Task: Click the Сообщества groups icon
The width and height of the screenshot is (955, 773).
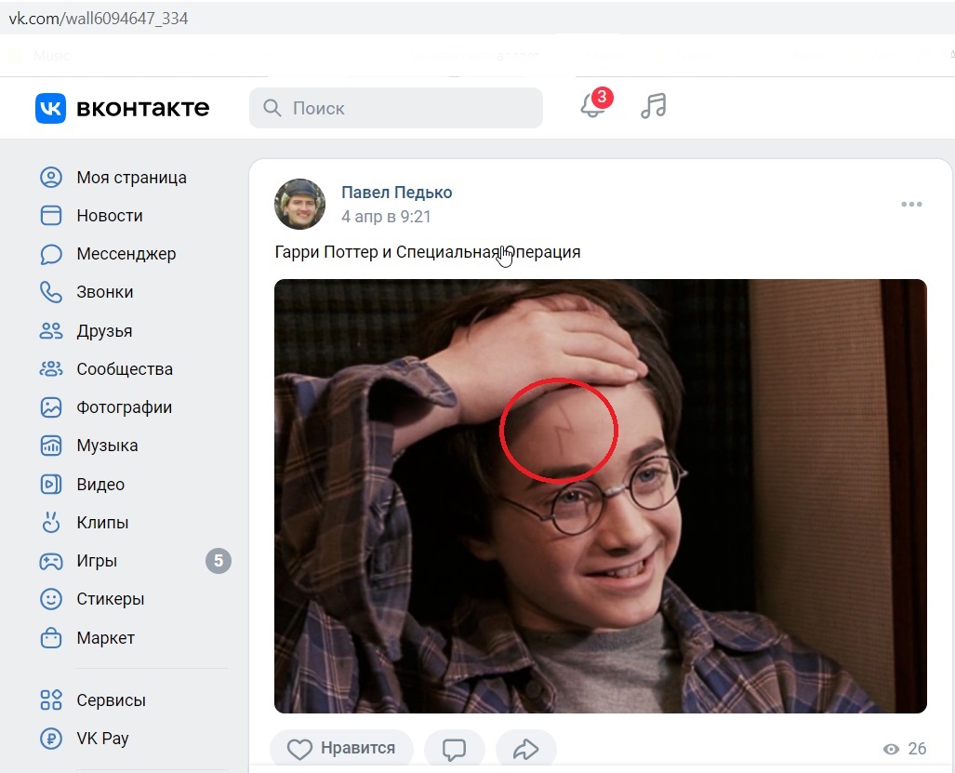Action: [x=51, y=369]
